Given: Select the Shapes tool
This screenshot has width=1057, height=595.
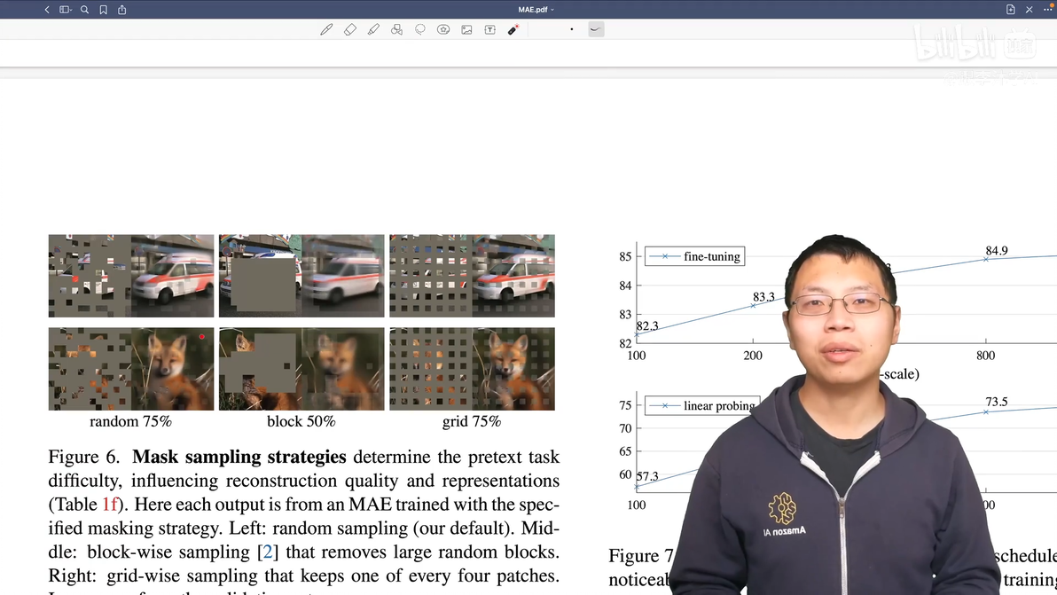Looking at the screenshot, I should pyautogui.click(x=396, y=29).
